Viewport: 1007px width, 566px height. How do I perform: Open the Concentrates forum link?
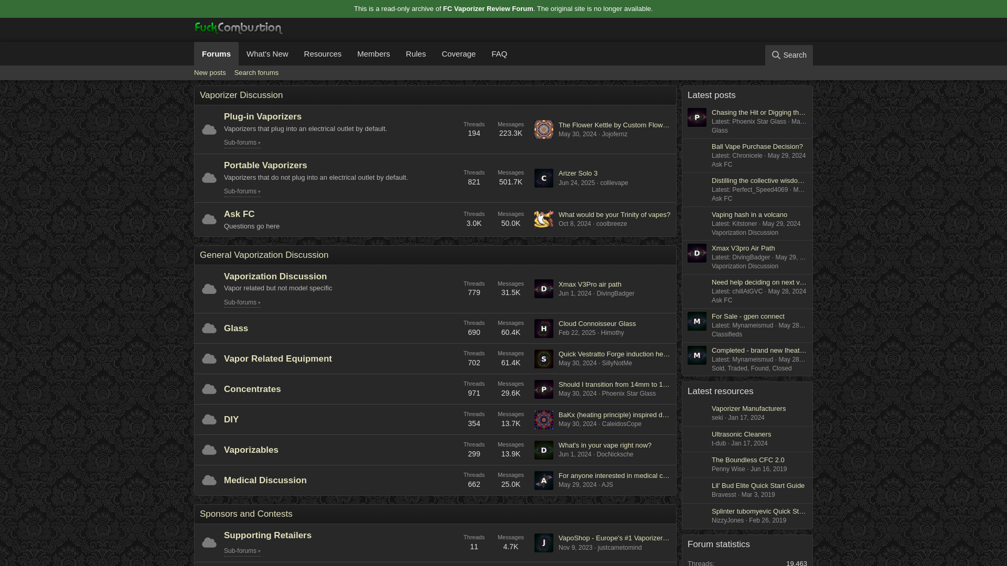coord(252,389)
